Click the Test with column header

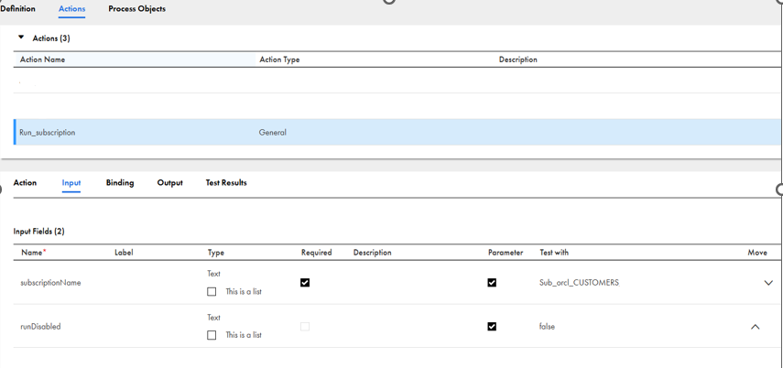(x=554, y=253)
